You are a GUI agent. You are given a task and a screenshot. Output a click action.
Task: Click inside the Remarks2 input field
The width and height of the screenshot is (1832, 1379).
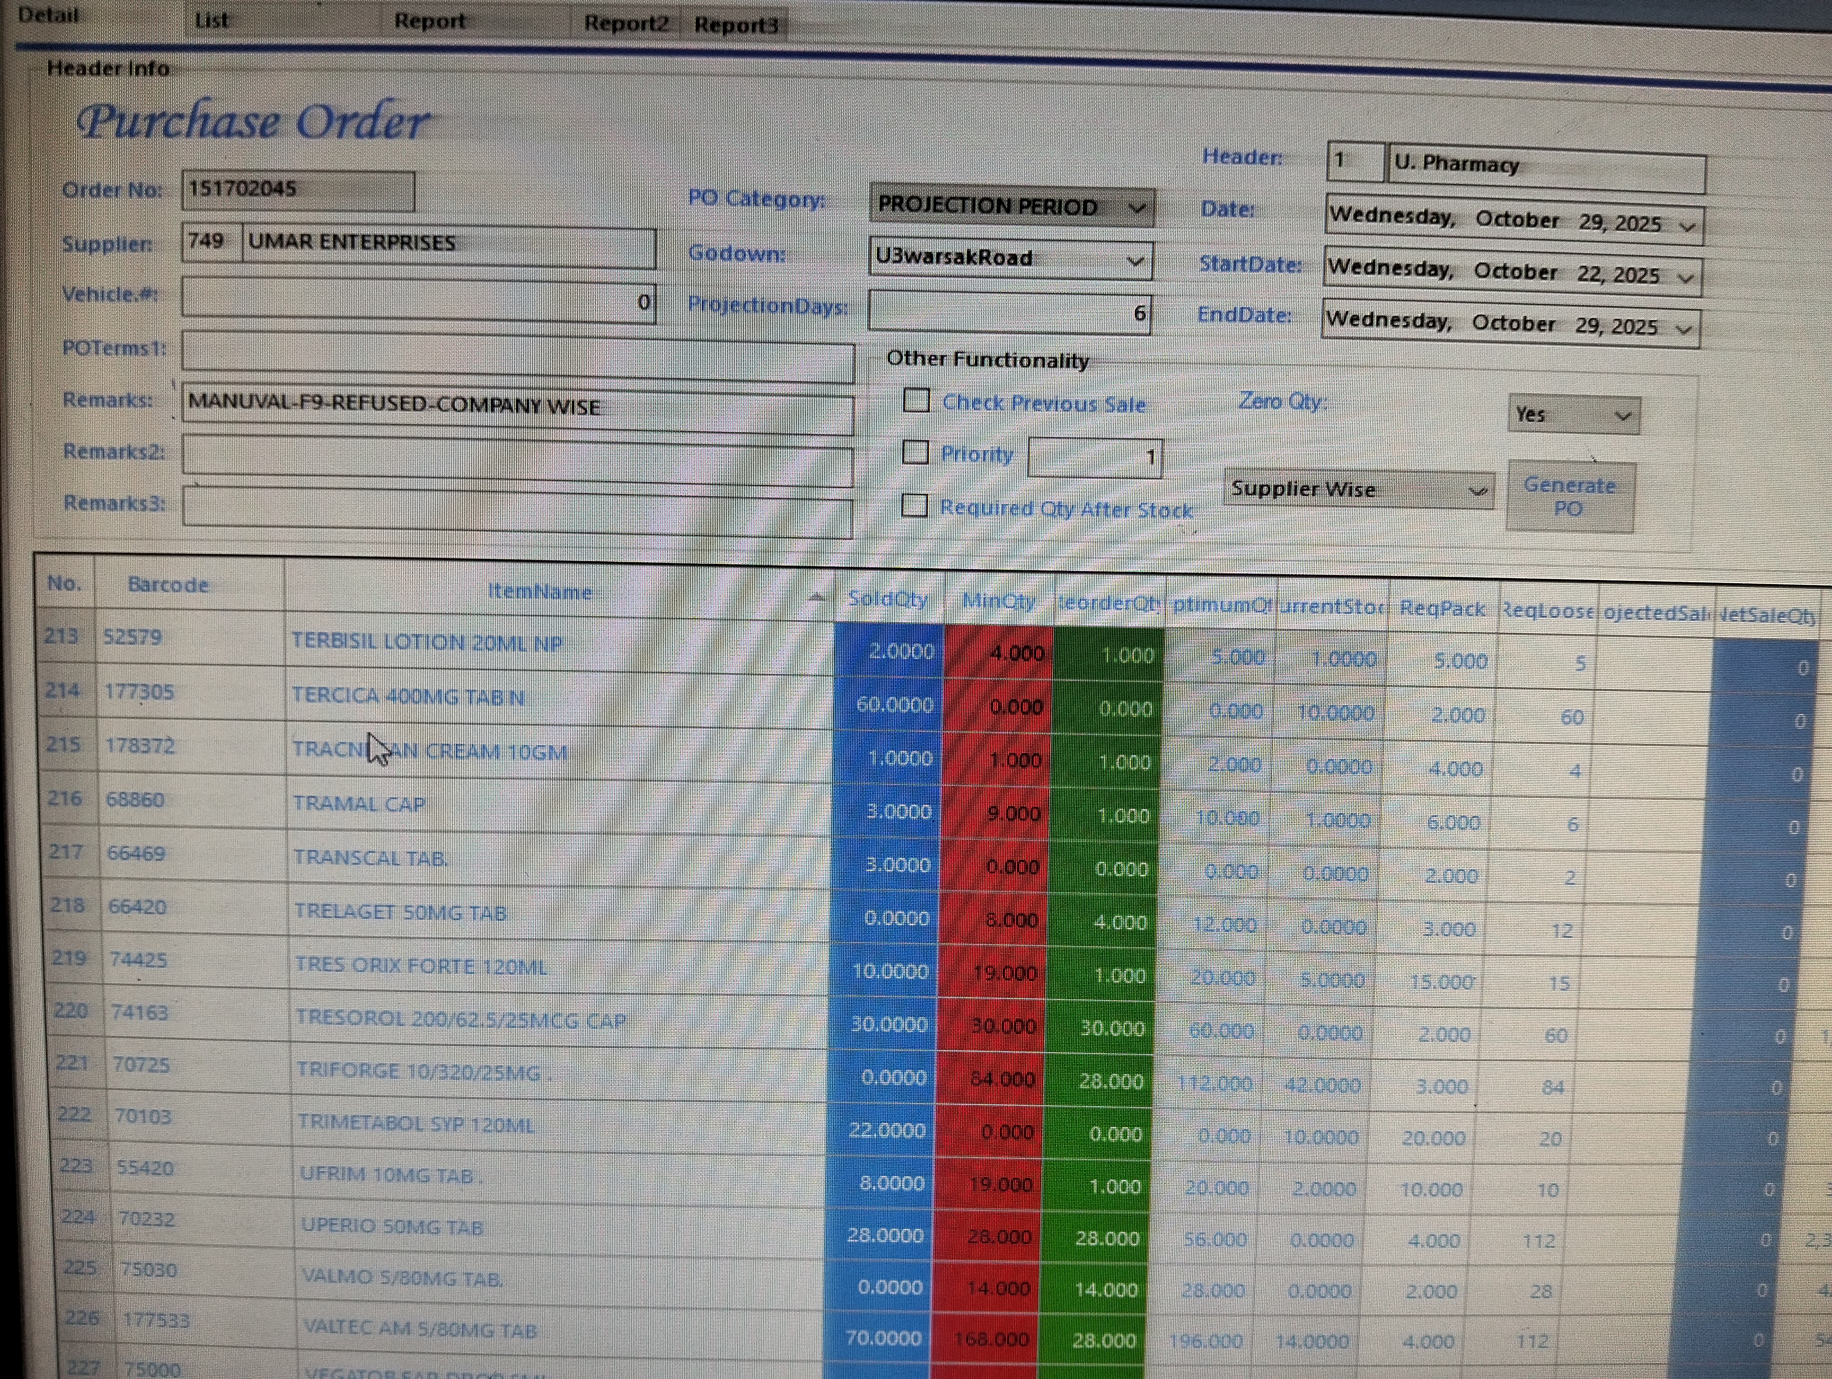point(517,461)
